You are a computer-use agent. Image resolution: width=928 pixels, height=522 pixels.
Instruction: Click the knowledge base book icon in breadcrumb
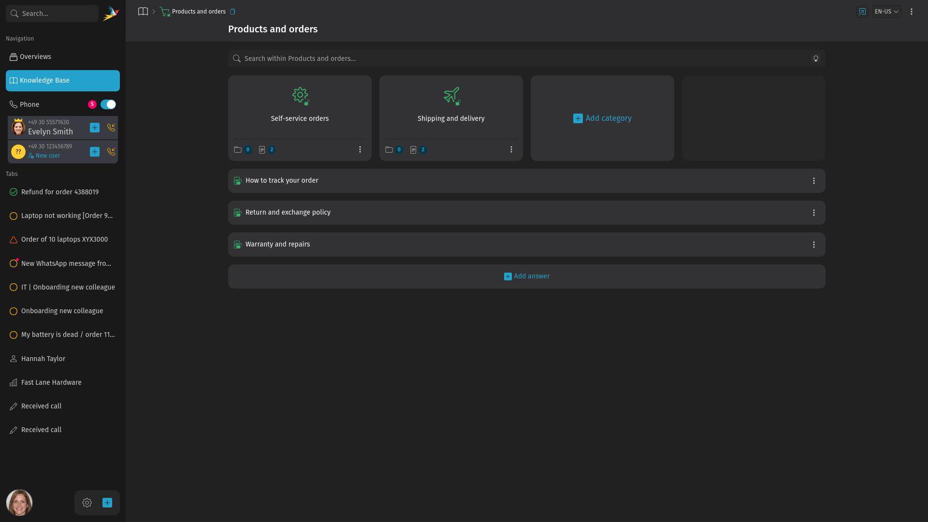[143, 12]
